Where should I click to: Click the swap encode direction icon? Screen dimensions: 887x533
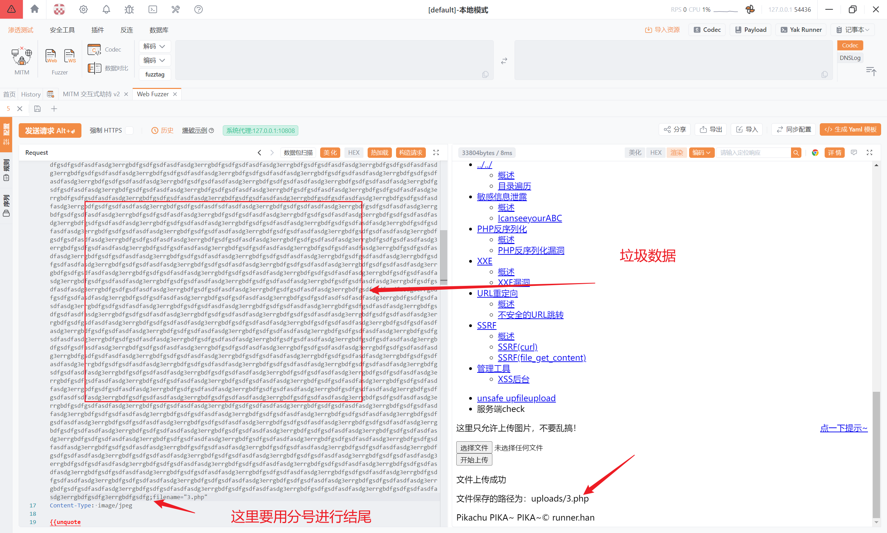504,61
